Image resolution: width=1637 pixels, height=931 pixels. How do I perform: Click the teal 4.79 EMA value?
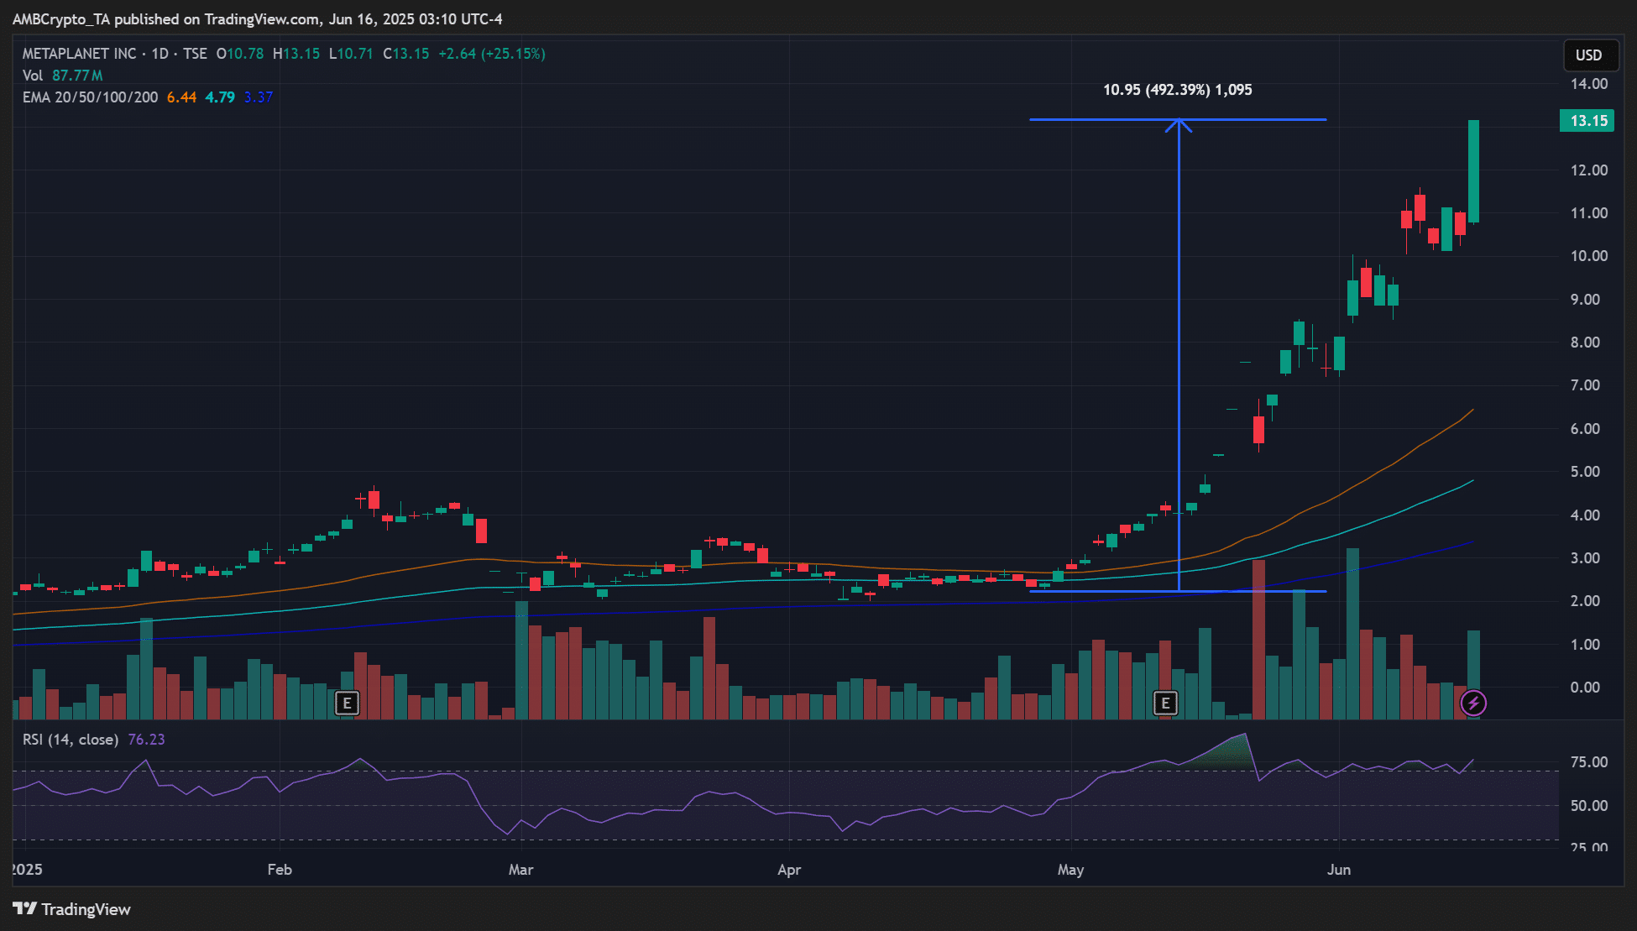tap(220, 97)
